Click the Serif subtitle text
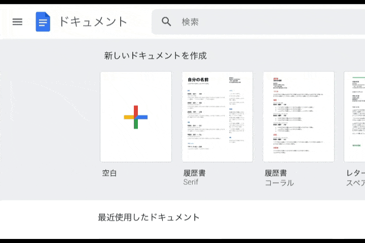The width and height of the screenshot is (365, 243). pos(191,182)
